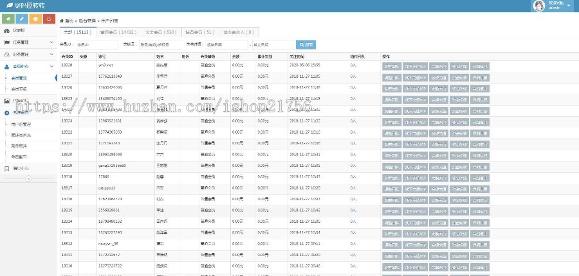This screenshot has height=276, width=579.
Task: Click the bookmark icon for message center
Action: 6,168
